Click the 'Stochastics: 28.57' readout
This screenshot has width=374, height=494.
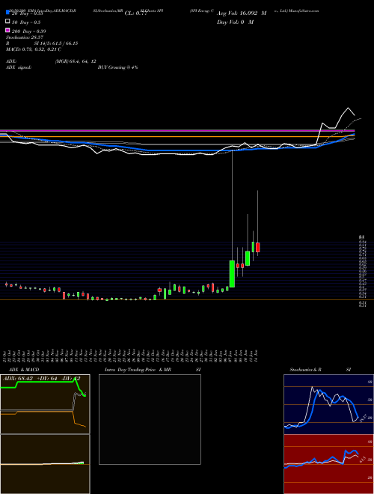25,37
